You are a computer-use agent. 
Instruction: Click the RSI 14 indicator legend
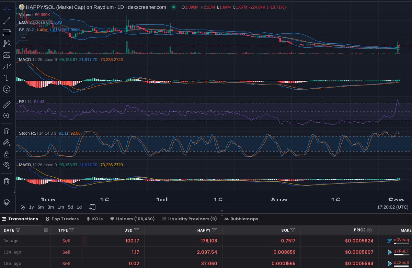[32, 102]
